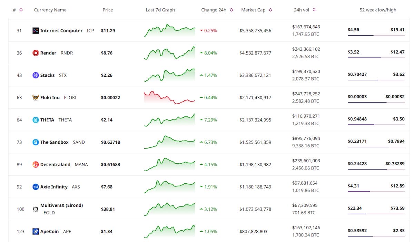Click THETA 52 week low/high range bar
This screenshot has width=414, height=242.
click(x=376, y=125)
